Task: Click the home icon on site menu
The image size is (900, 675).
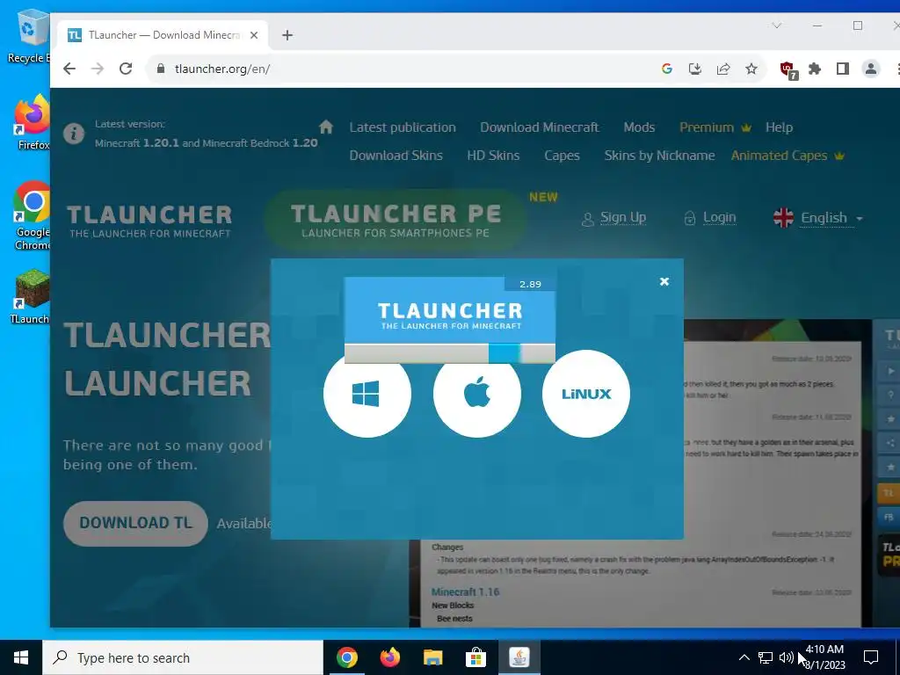Action: tap(326, 127)
